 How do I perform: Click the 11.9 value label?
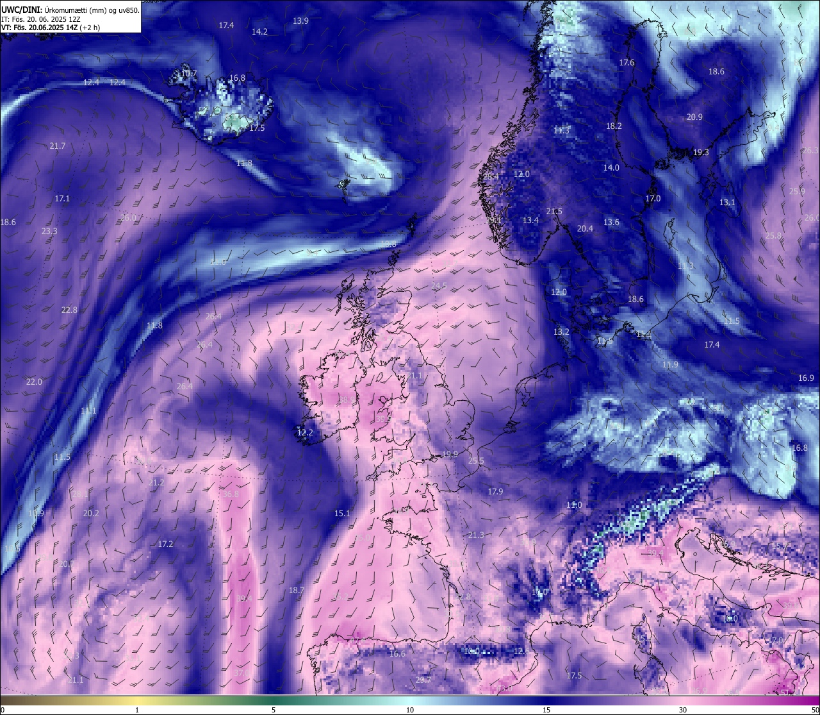(670, 365)
